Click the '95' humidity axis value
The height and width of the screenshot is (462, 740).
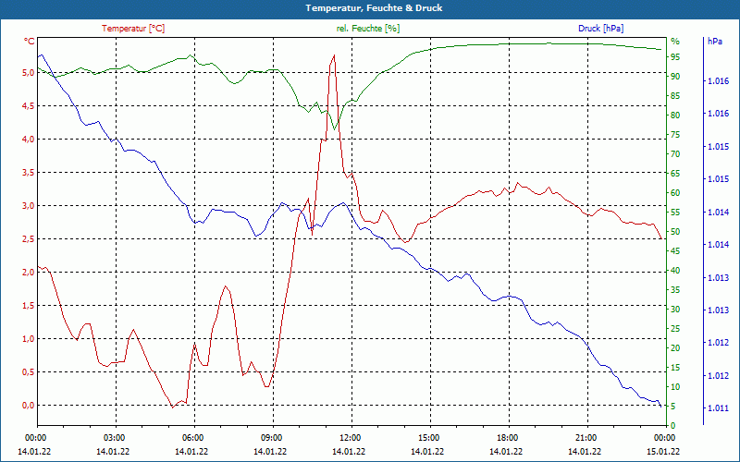[675, 57]
